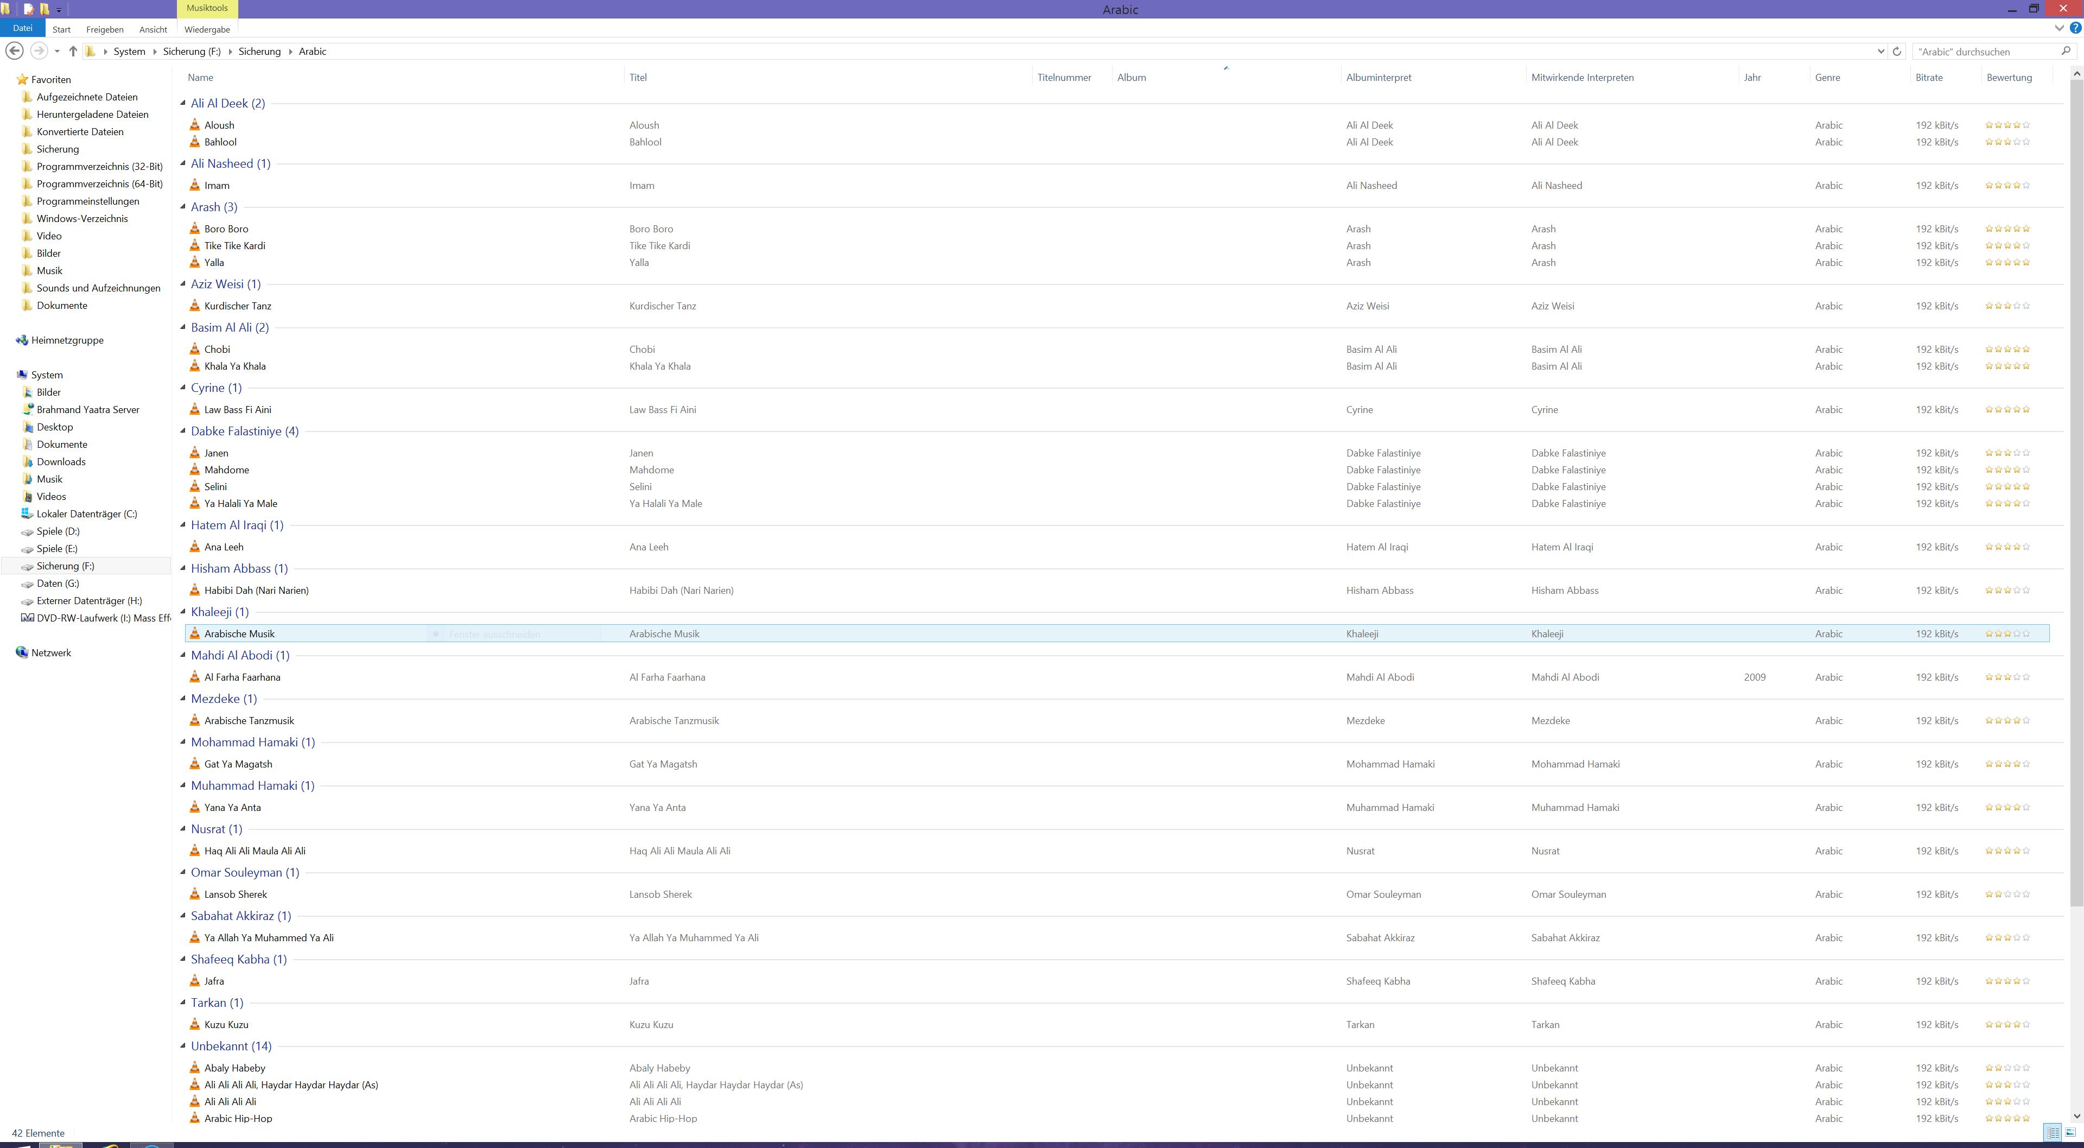Switch to the Ansicht ribbon tab
The image size is (2084, 1148).
(x=153, y=29)
